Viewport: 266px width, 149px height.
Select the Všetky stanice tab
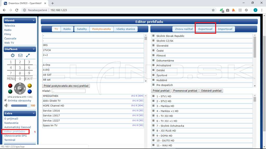pyautogui.click(x=125, y=29)
